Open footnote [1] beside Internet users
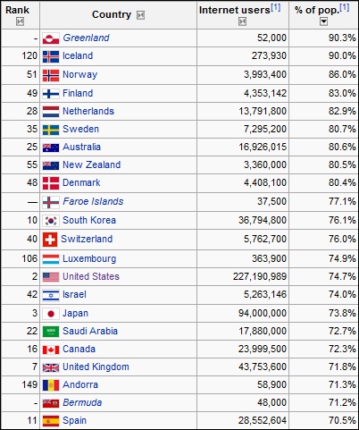The width and height of the screenshot is (359, 430). coord(276,7)
